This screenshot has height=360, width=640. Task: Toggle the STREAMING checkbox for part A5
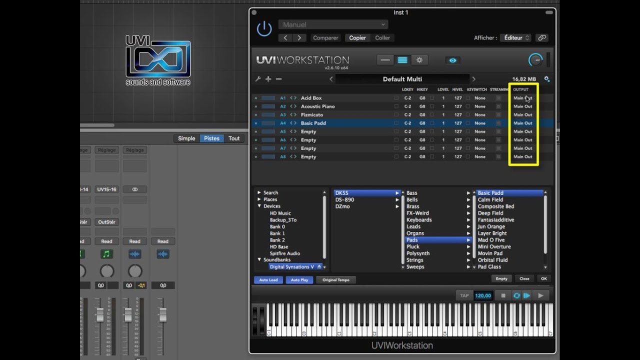pos(498,131)
